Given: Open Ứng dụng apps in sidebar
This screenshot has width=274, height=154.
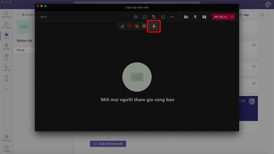Looking at the screenshot, I should [7, 138].
